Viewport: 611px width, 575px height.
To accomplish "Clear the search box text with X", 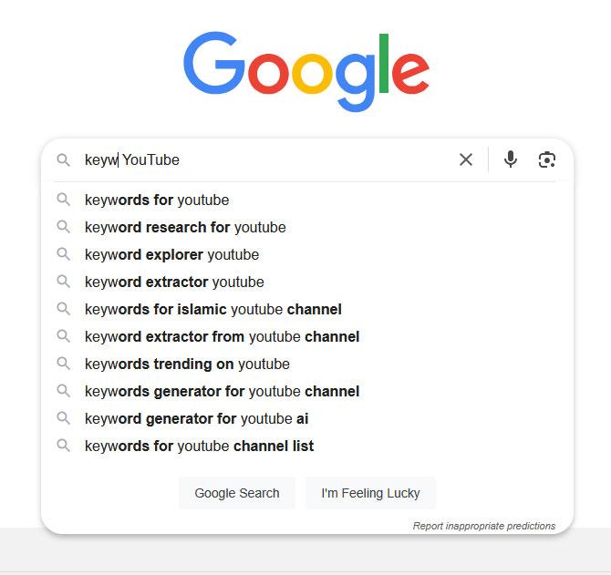I will [466, 159].
